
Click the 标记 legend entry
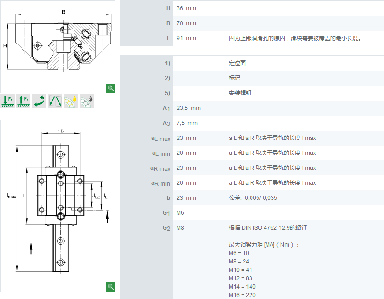click(235, 78)
